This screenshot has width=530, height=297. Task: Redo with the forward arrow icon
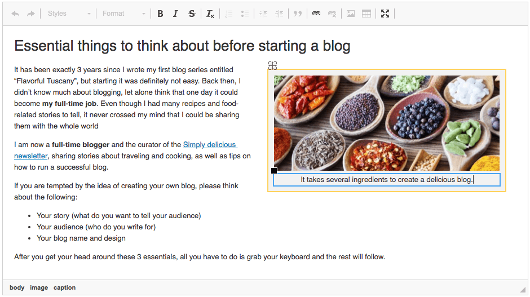(31, 14)
